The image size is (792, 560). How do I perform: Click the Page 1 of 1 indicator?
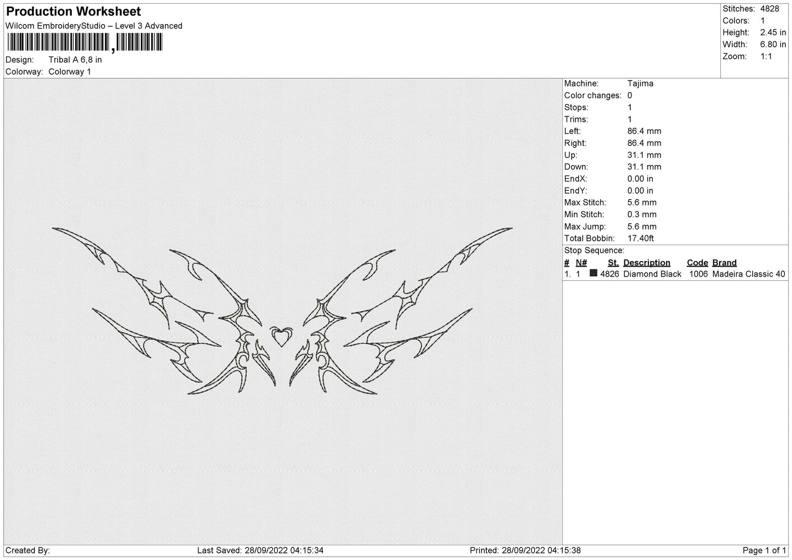pyautogui.click(x=765, y=550)
